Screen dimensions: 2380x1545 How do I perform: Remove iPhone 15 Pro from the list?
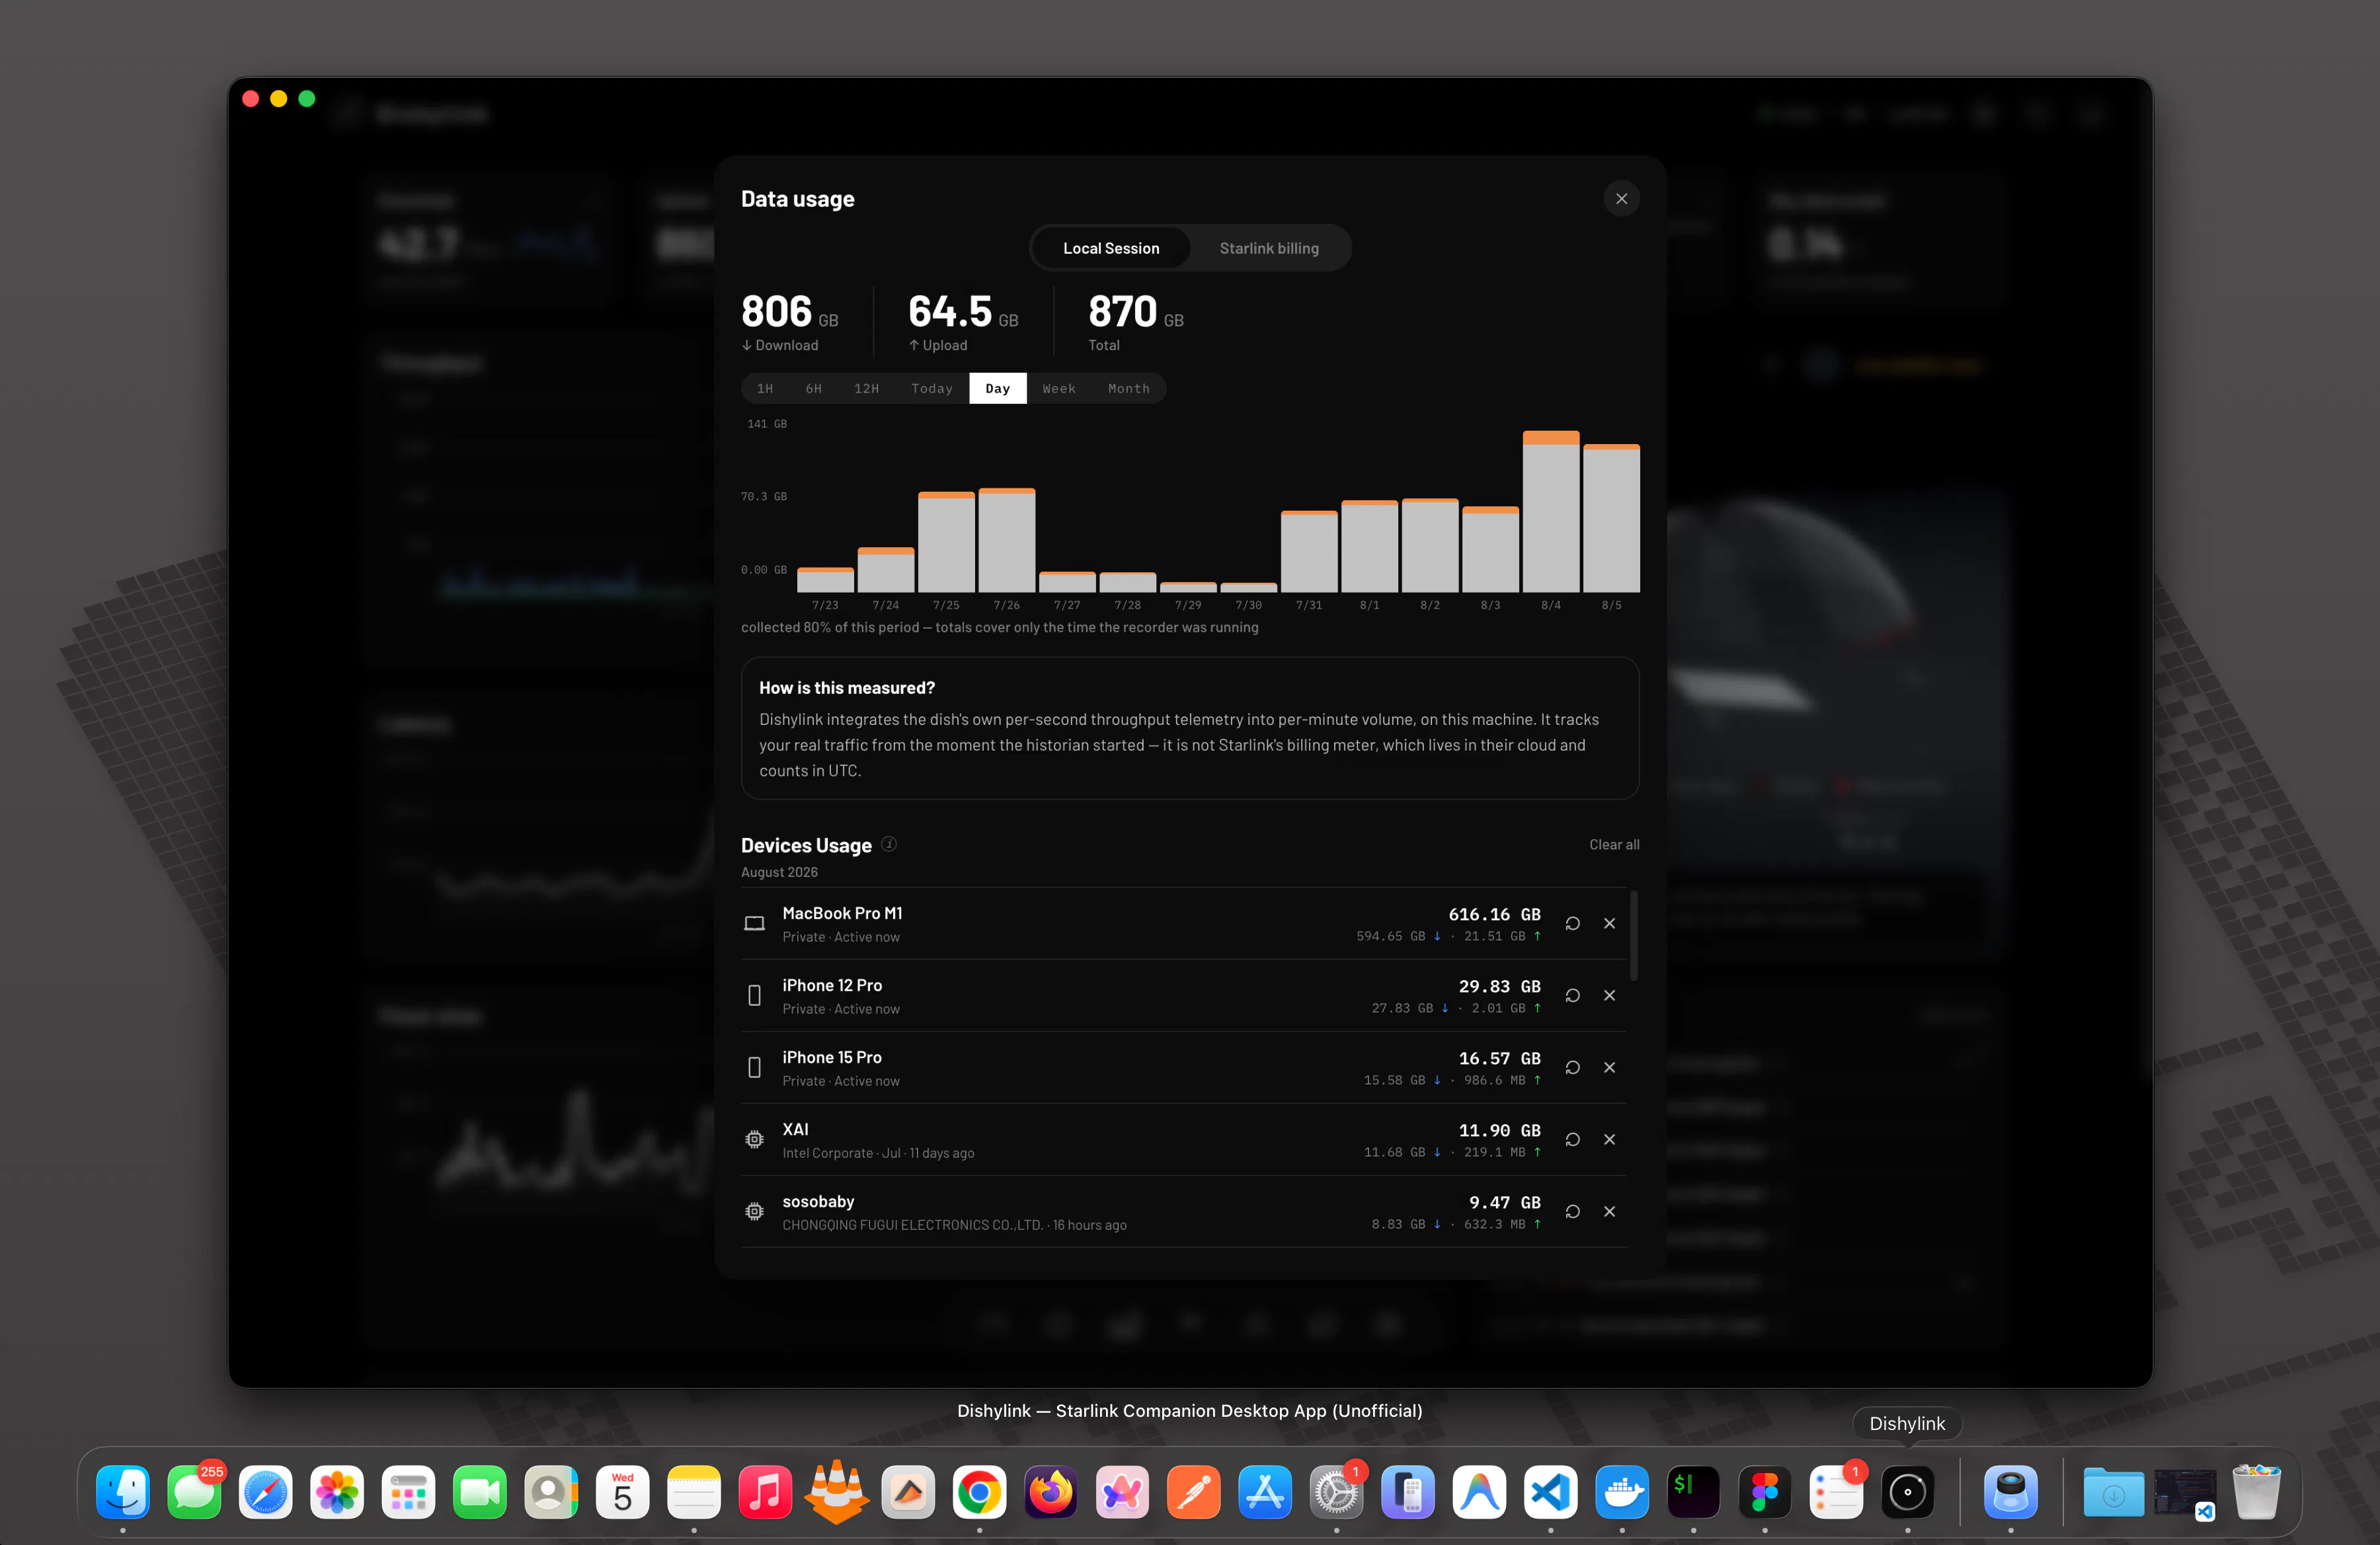(x=1609, y=1067)
